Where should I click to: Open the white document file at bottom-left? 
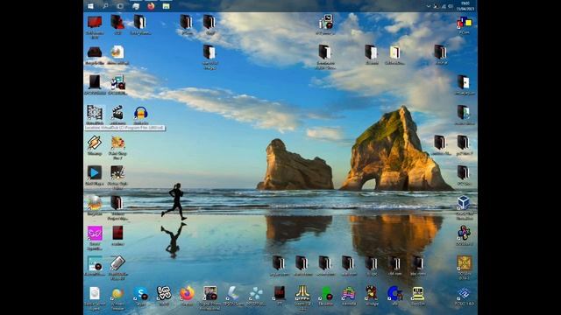tap(95, 294)
